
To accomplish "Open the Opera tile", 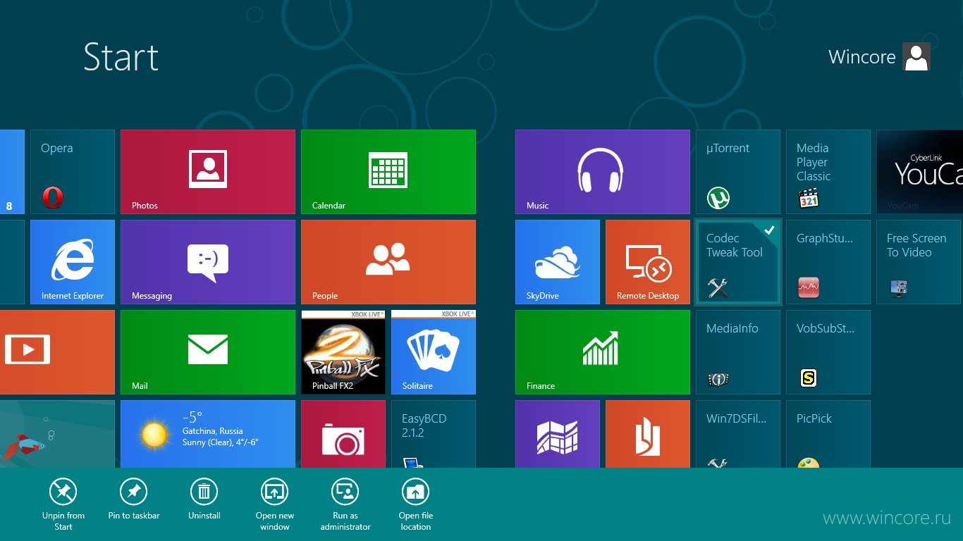I will (73, 172).
